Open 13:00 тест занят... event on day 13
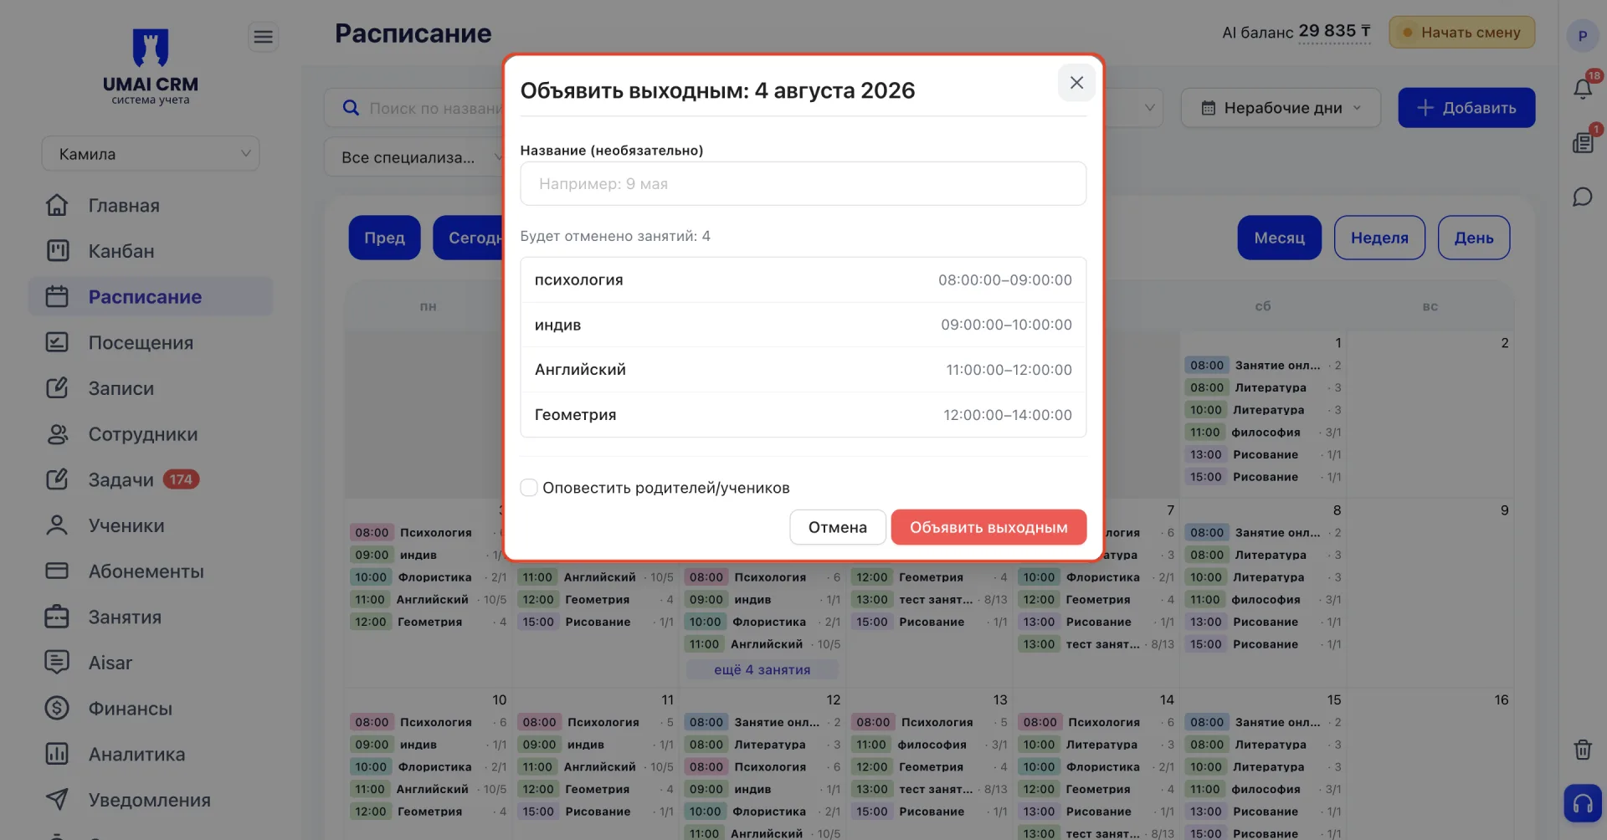The width and height of the screenshot is (1607, 840). pos(929,789)
